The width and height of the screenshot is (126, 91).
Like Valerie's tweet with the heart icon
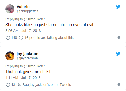click(x=8, y=38)
